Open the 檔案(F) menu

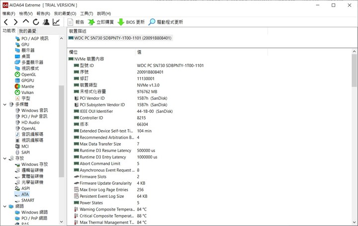point(8,13)
